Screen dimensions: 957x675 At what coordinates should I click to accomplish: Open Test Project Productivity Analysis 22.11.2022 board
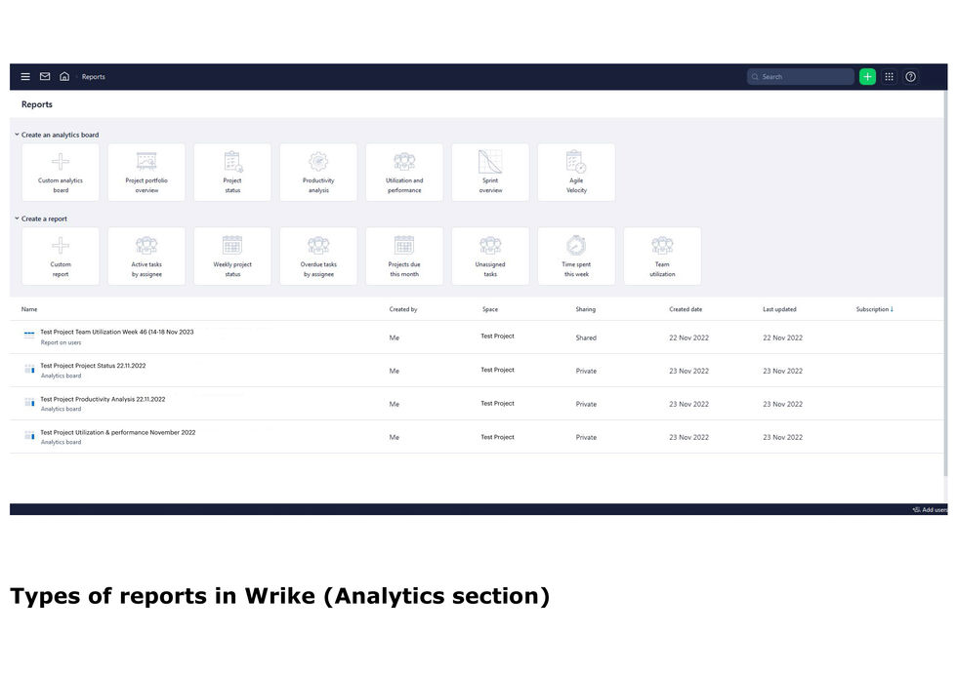pos(103,399)
